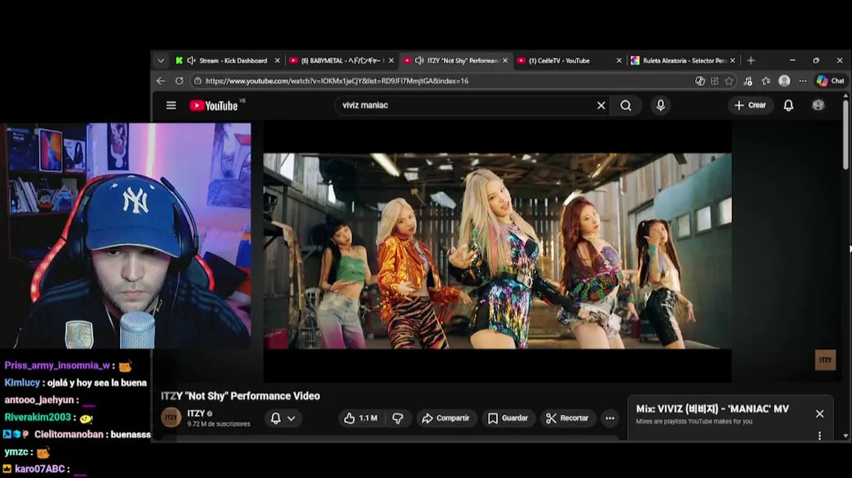Start voice search with the microphone icon
This screenshot has height=478, width=852.
660,106
